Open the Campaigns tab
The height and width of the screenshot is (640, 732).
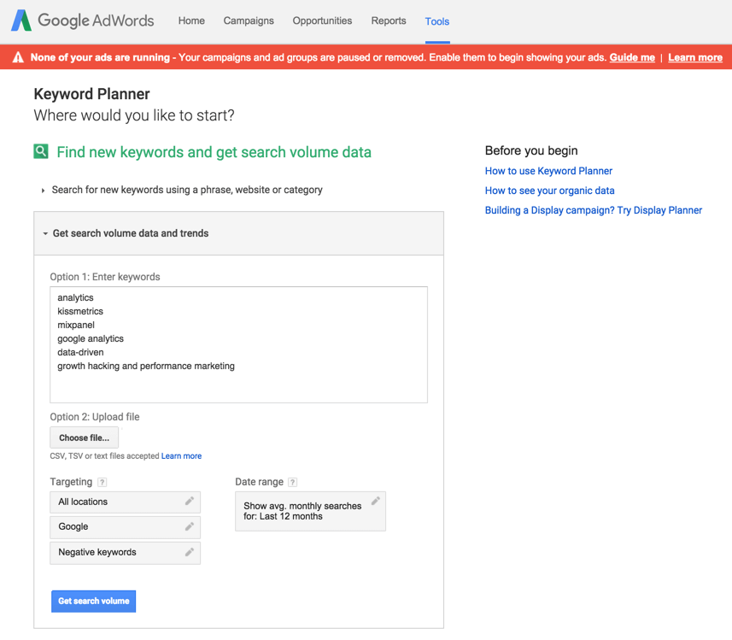[x=249, y=21]
